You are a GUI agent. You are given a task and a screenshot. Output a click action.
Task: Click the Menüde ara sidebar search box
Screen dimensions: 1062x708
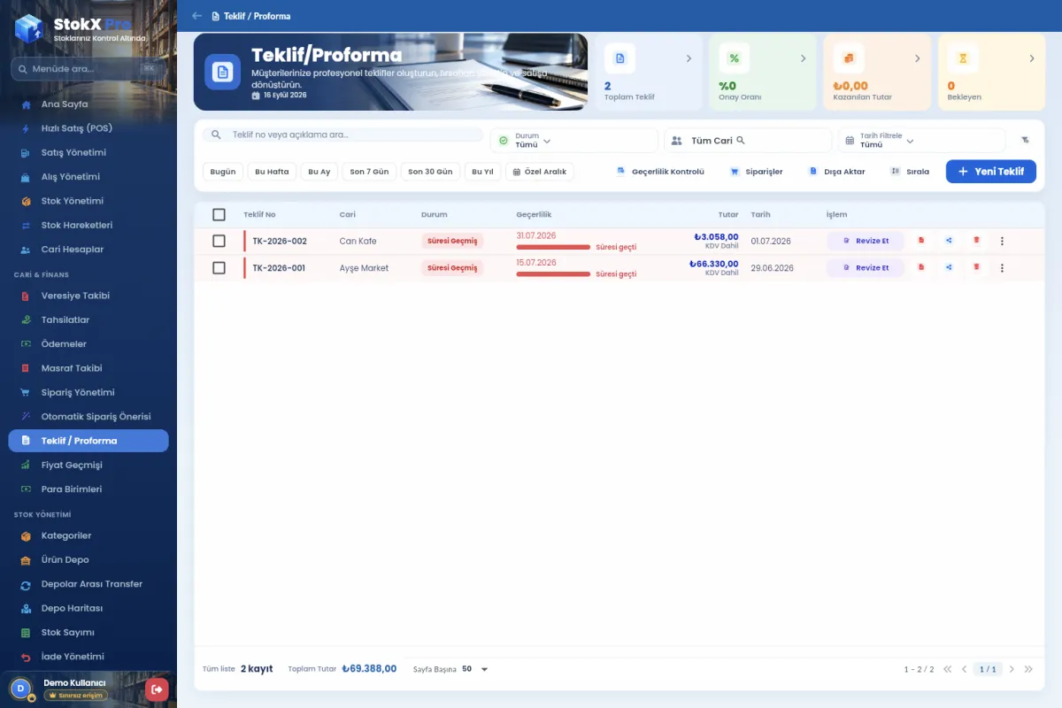coord(88,69)
